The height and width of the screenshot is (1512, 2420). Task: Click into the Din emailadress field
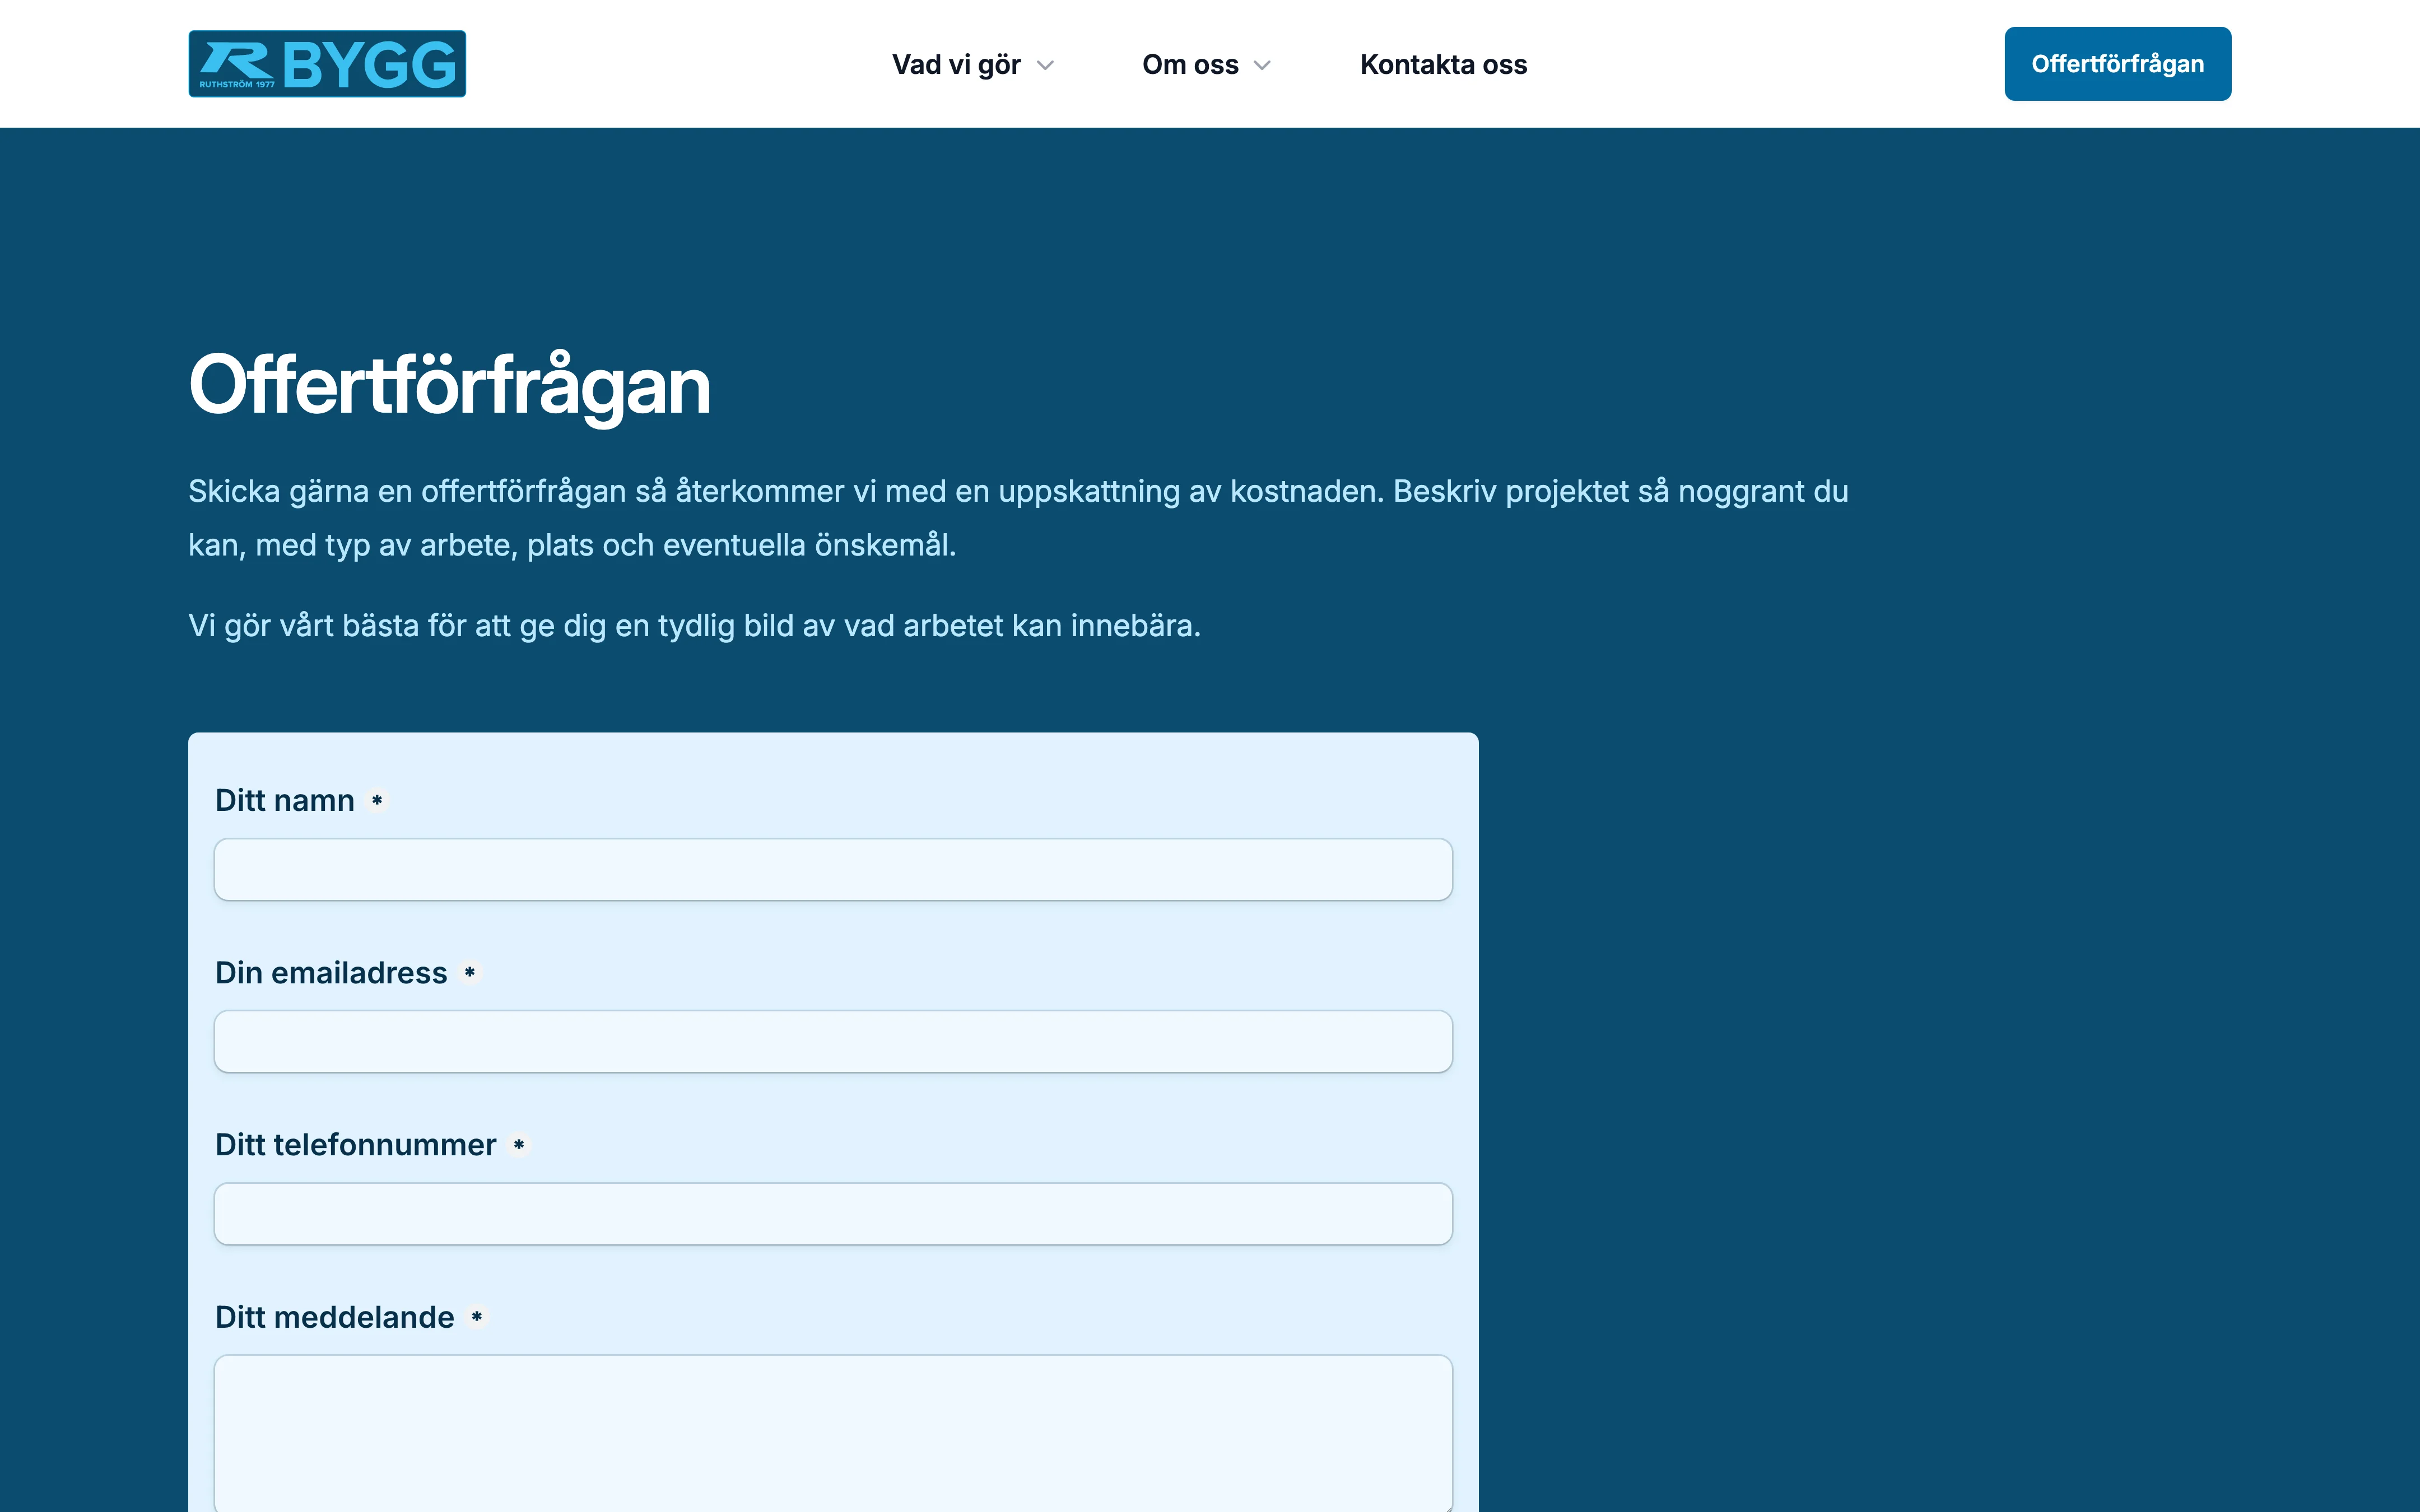click(832, 1042)
